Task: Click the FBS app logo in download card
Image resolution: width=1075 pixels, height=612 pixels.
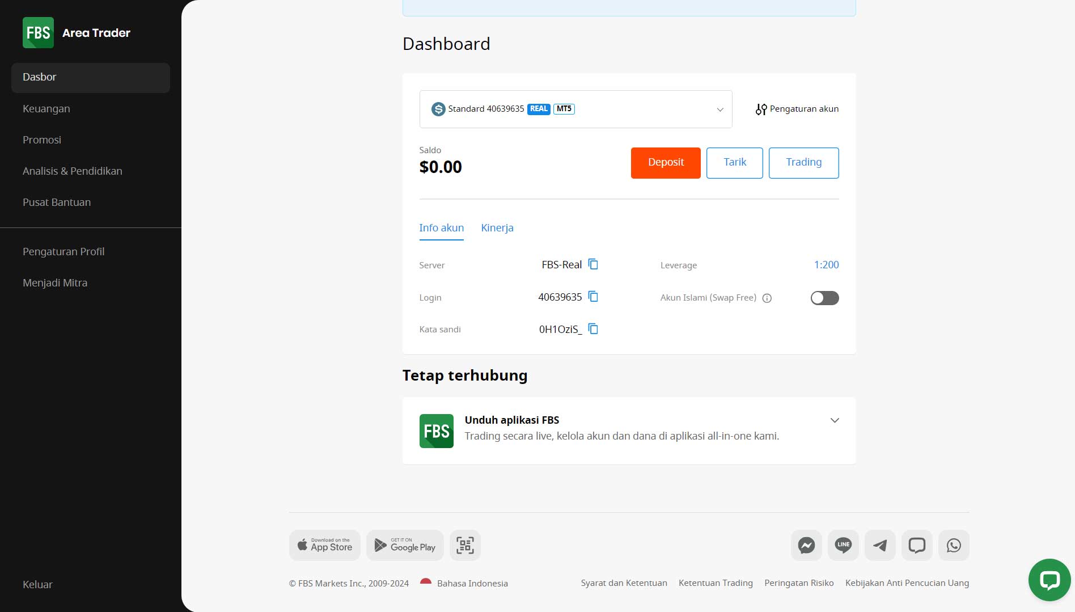Action: click(436, 431)
